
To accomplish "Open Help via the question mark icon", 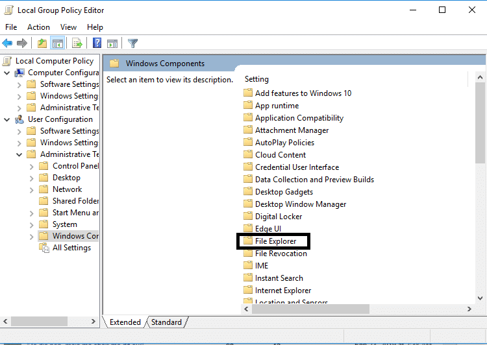I will [97, 43].
